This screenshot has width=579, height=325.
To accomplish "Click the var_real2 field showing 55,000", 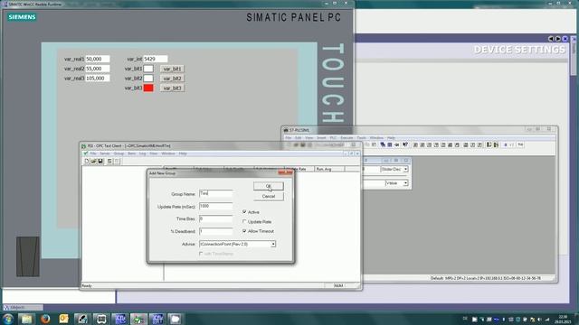I will pos(98,69).
